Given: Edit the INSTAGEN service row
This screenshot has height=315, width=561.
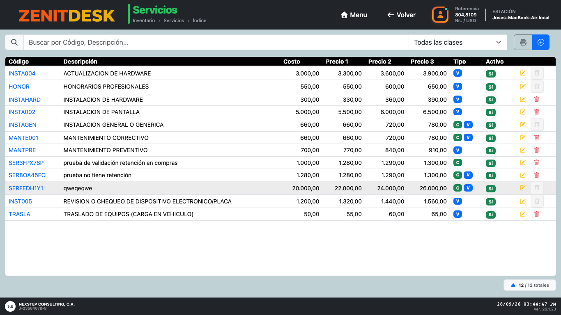Looking at the screenshot, I should tap(523, 125).
